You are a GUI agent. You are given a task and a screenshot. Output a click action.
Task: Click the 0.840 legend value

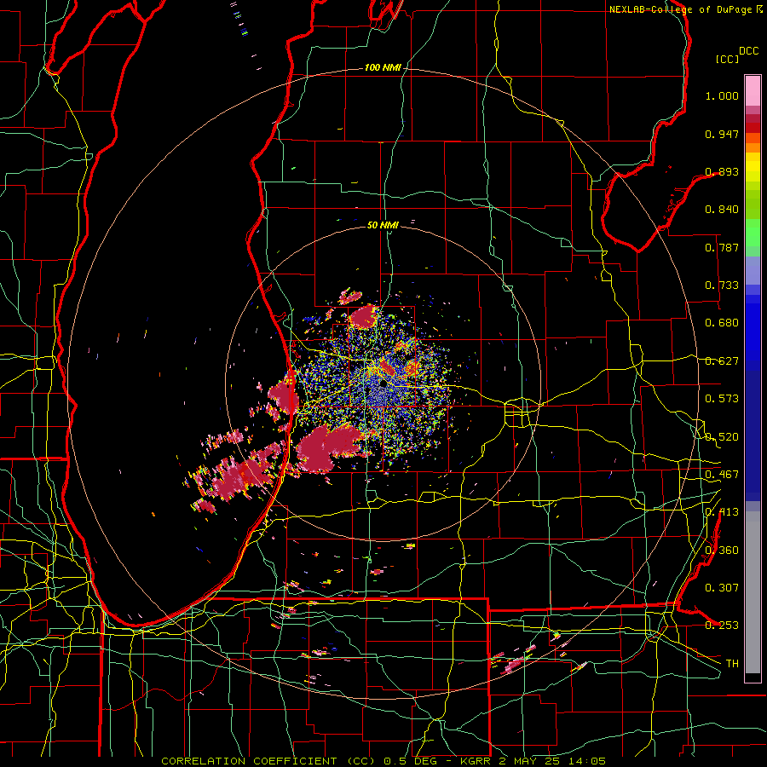pyautogui.click(x=722, y=210)
